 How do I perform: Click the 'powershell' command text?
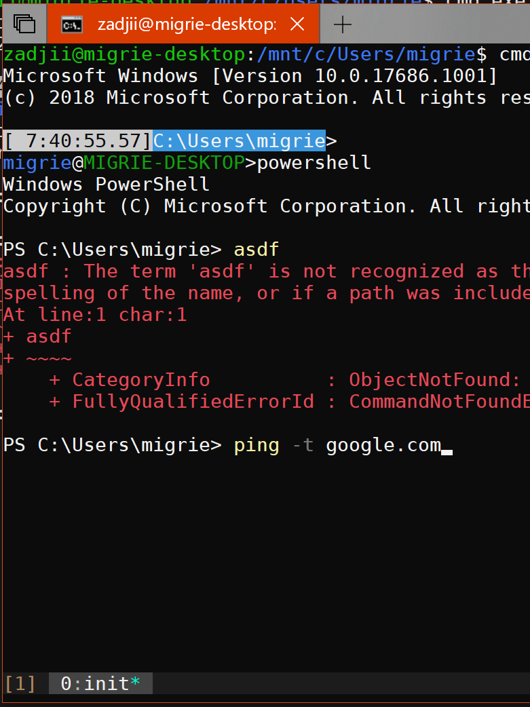point(313,162)
